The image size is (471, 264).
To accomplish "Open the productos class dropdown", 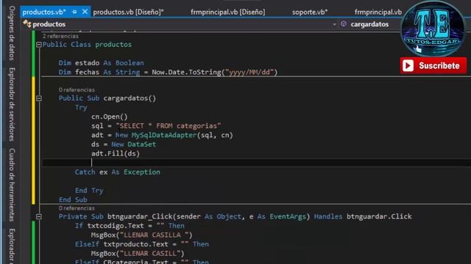I will click(334, 24).
